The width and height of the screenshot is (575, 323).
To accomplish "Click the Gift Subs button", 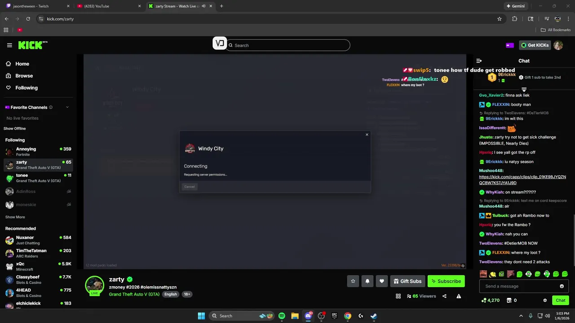I will [x=407, y=281].
